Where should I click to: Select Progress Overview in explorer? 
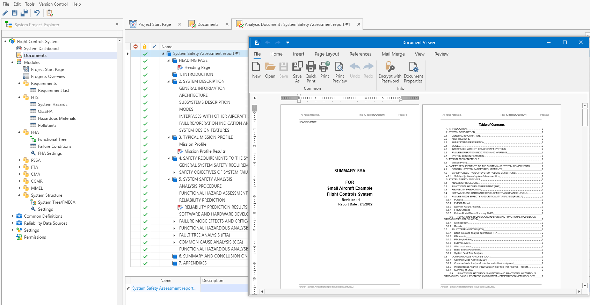[x=48, y=77]
